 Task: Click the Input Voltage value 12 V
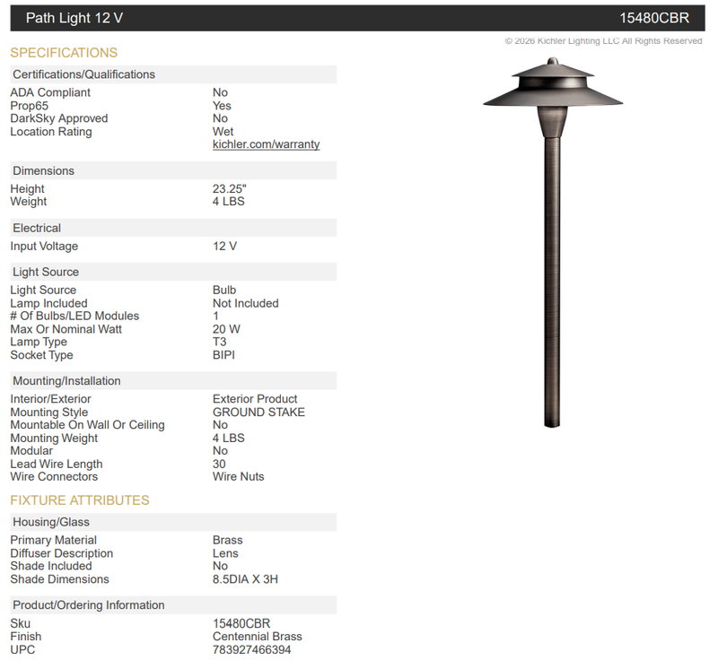[224, 246]
